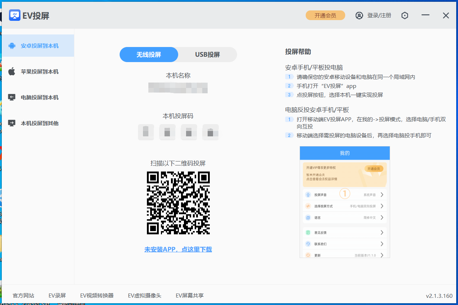
Task: Switch to 安卓投屏到本机 menu item
Action: pos(38,46)
